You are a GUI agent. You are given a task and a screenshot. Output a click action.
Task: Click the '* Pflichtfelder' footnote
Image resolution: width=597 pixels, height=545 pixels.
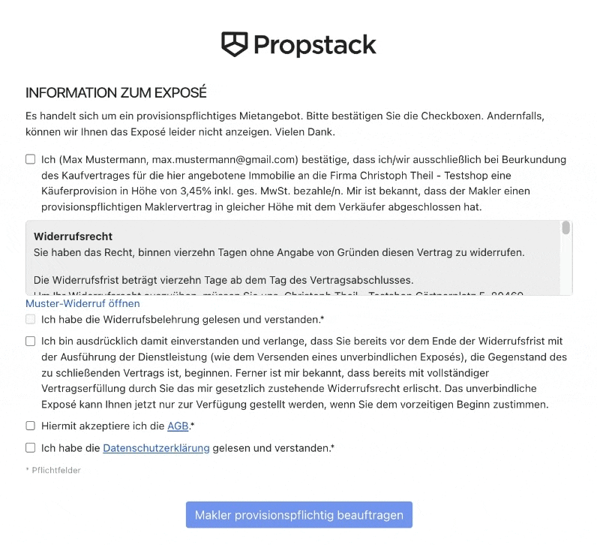click(x=53, y=470)
